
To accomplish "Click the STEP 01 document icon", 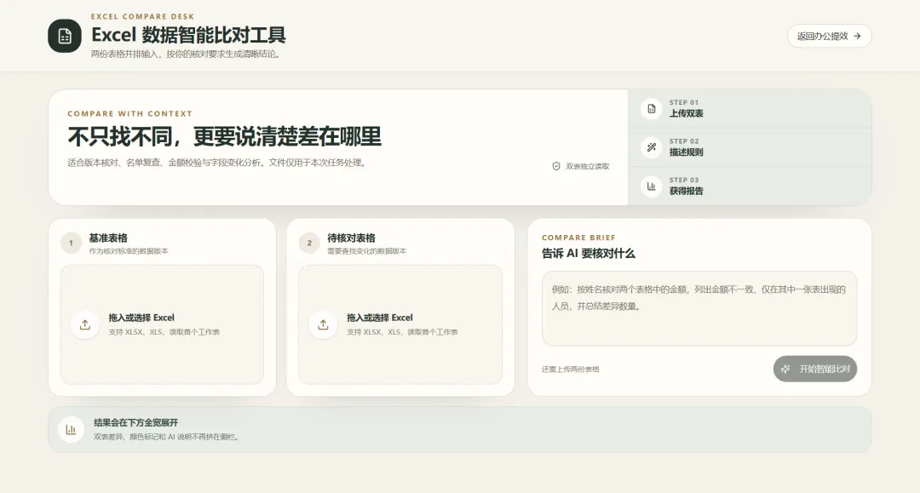I will pos(652,108).
